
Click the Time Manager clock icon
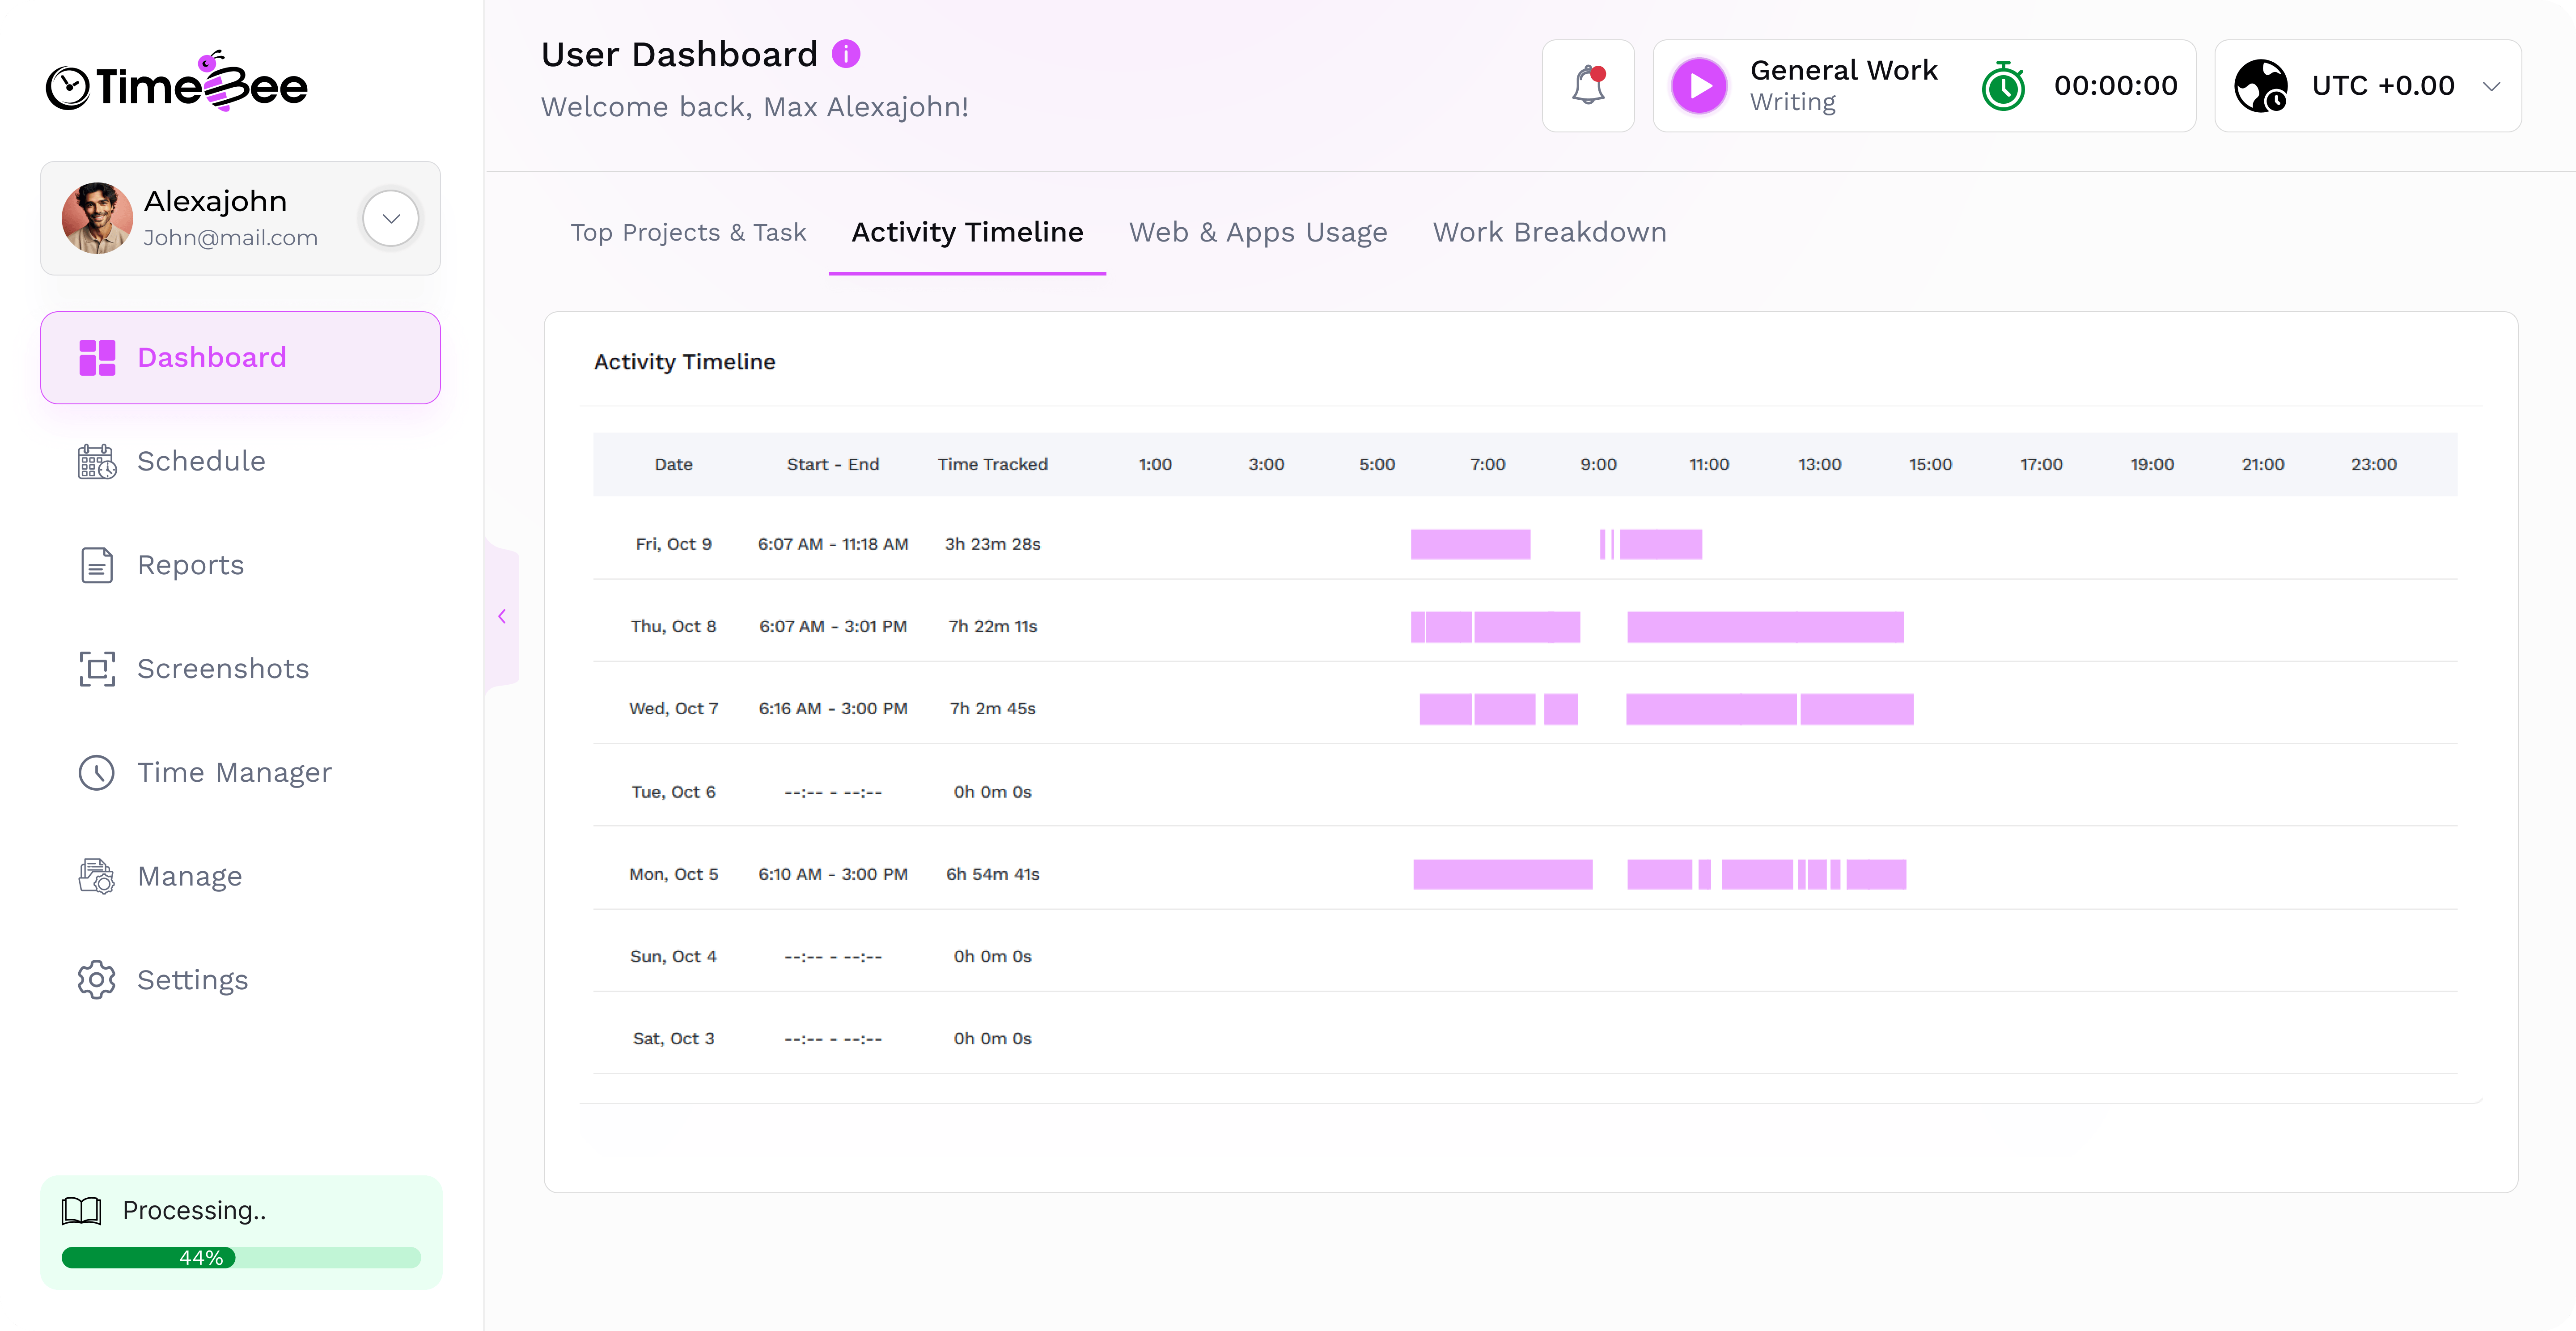click(97, 773)
